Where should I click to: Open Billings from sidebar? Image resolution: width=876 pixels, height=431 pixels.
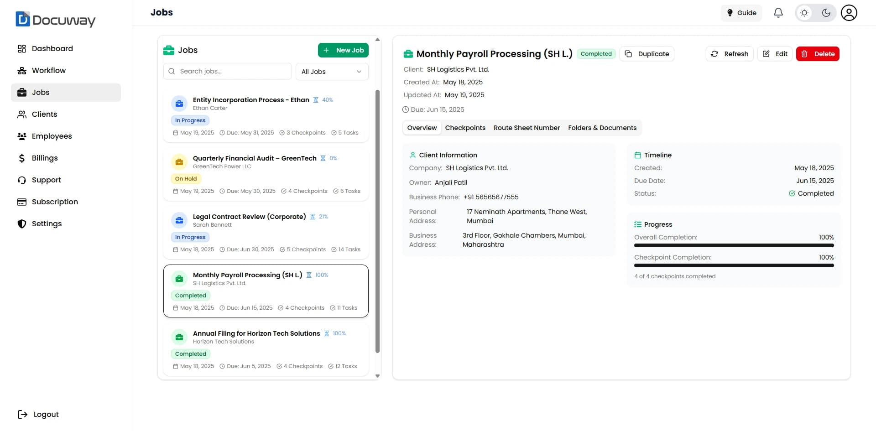point(66,158)
